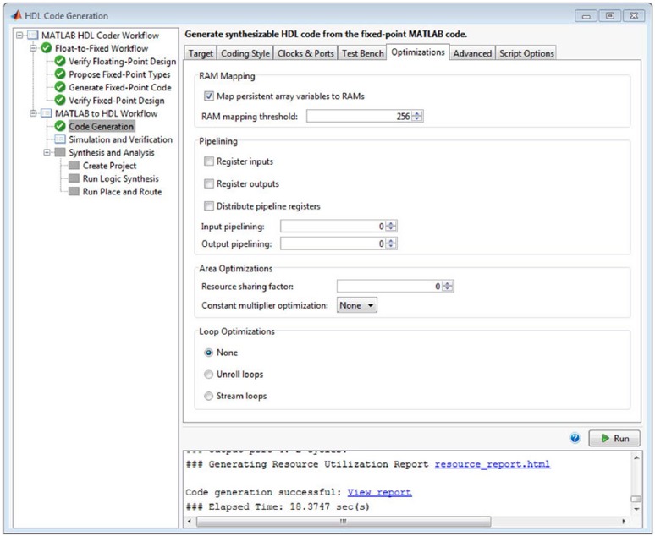
Task: Select Run Place and Route tree item
Action: (x=122, y=191)
